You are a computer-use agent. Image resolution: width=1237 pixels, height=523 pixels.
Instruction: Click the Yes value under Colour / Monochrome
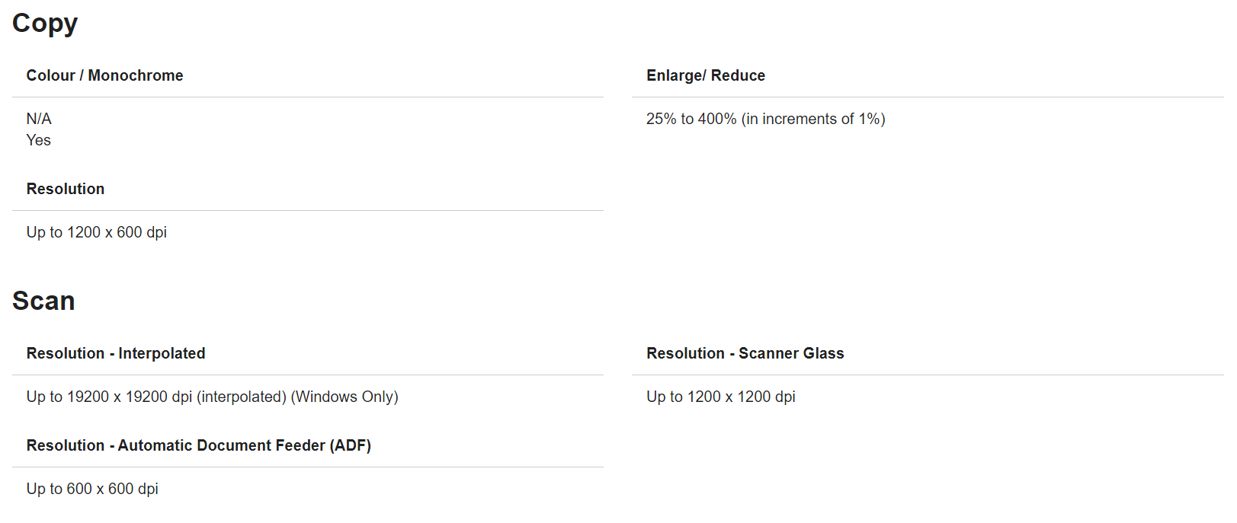click(39, 140)
